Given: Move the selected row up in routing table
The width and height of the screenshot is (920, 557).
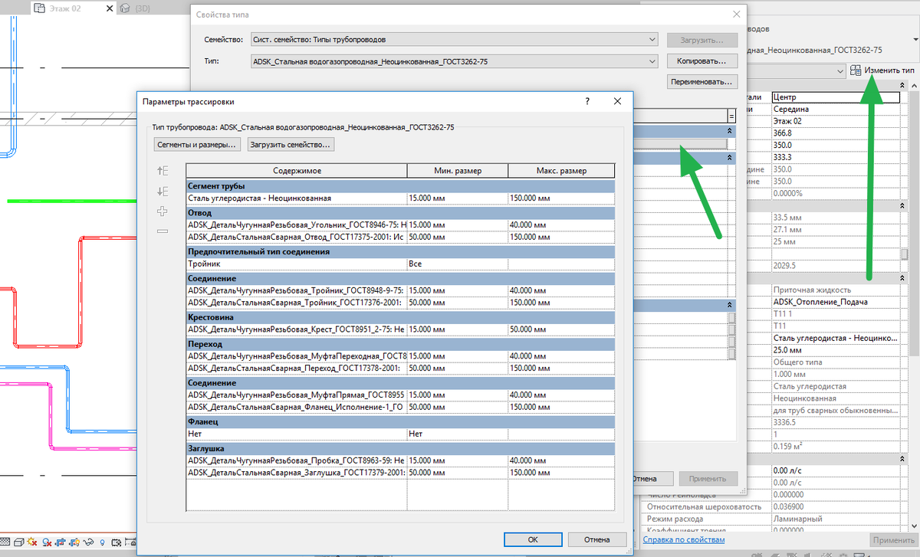Looking at the screenshot, I should pyautogui.click(x=162, y=171).
